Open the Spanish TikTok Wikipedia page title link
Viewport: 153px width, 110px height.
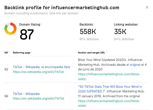click(x=41, y=67)
